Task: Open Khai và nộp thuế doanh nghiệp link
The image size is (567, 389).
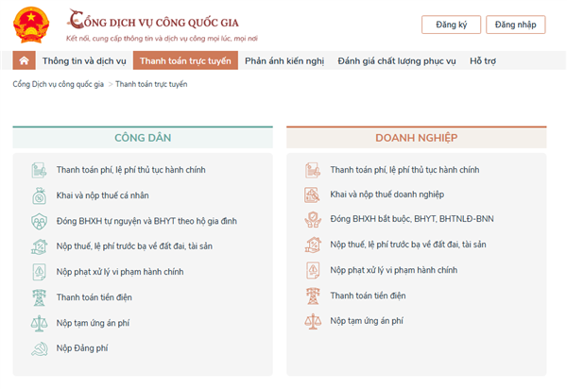Action: tap(387, 194)
